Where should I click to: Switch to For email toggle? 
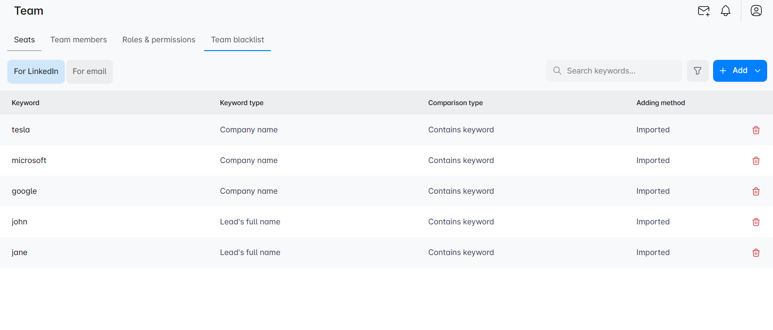(90, 72)
